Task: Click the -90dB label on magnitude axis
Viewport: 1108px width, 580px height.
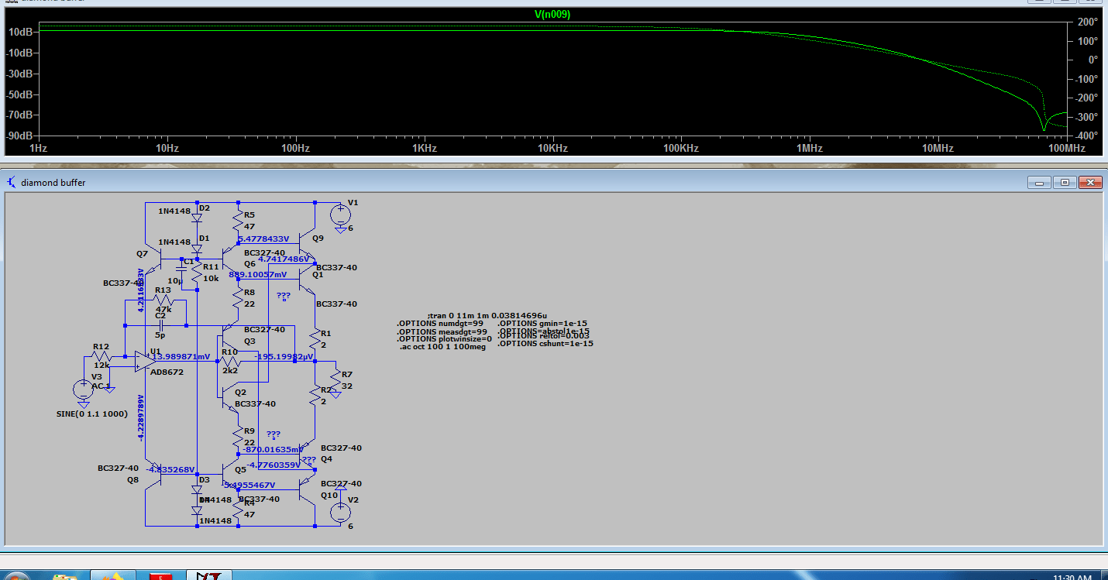Action: 19,136
